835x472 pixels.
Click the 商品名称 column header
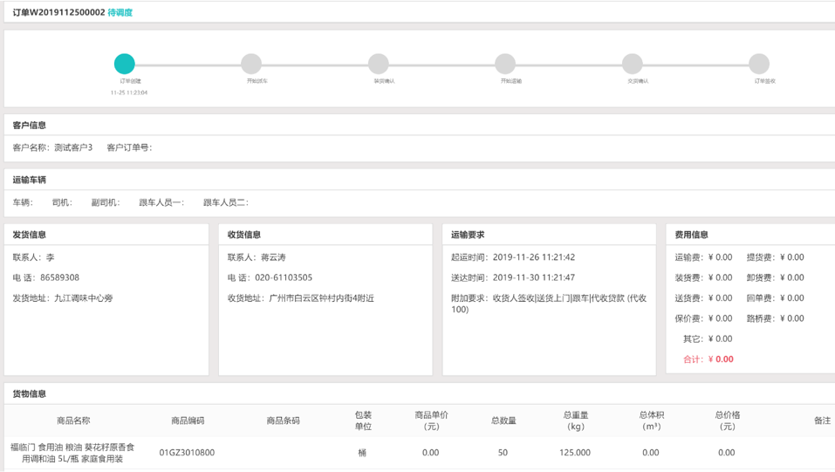tap(73, 421)
